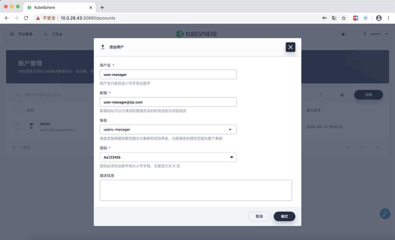Bookmark this page with star icon
Viewport: 395px width, 240px height.
(x=344, y=18)
